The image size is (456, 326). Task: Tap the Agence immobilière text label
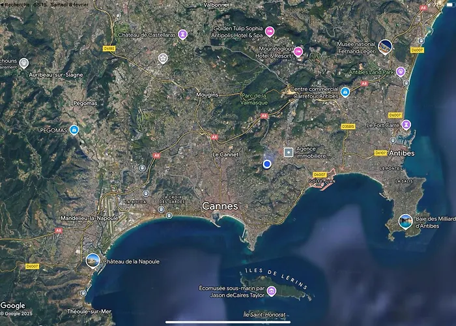click(x=313, y=153)
